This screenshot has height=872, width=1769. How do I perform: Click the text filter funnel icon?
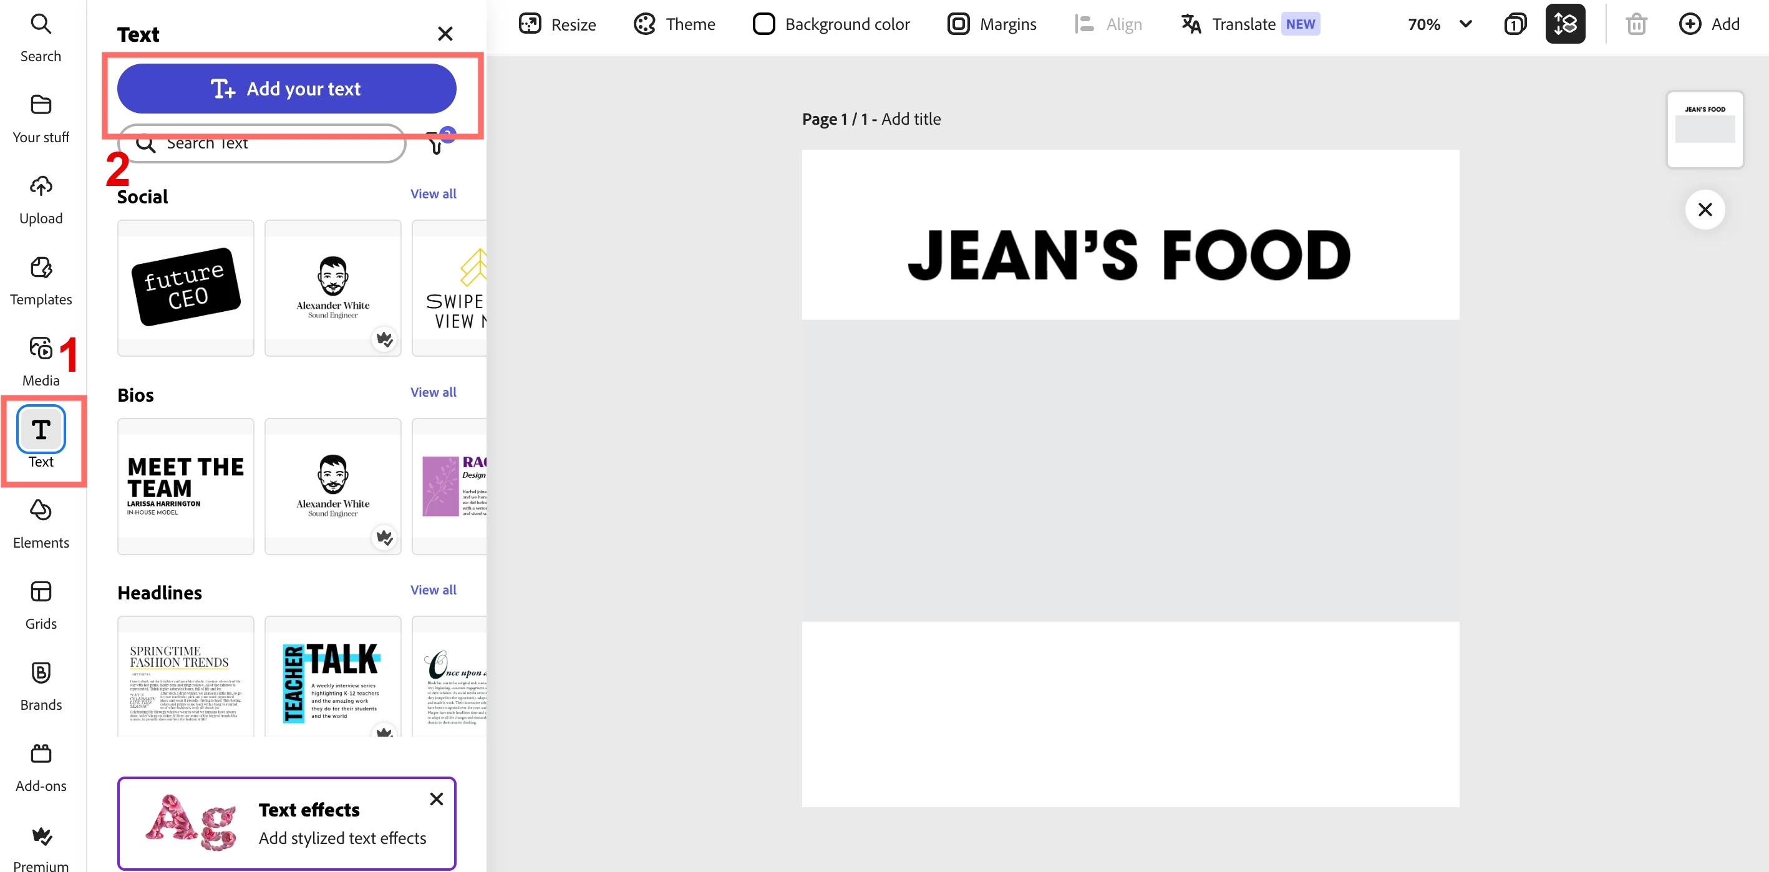tap(435, 145)
